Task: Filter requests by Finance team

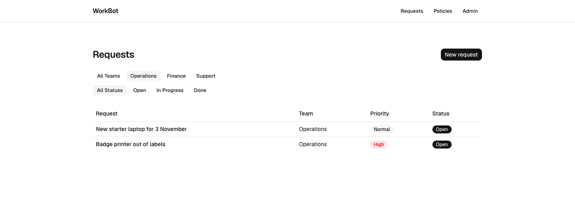Action: click(x=176, y=76)
